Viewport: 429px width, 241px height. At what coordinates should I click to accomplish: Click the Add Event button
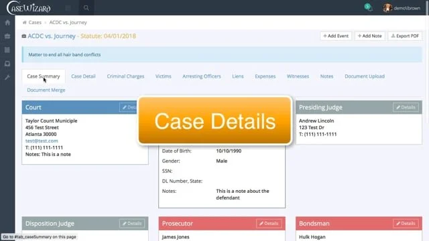tap(336, 35)
